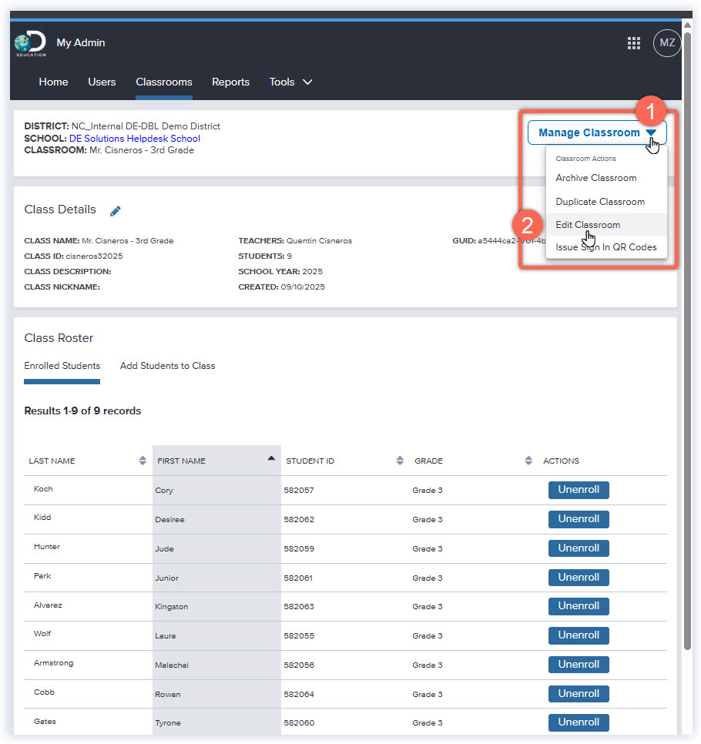This screenshot has height=744, width=701.
Task: Sort roster using Grade column arrows
Action: click(x=528, y=461)
